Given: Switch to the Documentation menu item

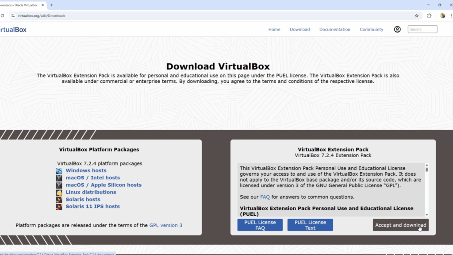Looking at the screenshot, I should pos(334,29).
